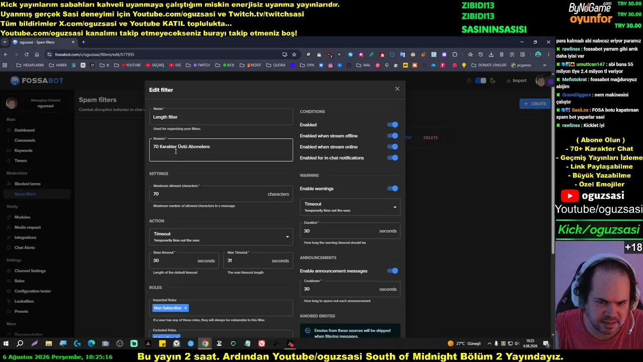Viewport: 643px width, 362px height.
Task: Go to Commands in the sidebar
Action: tap(25, 140)
